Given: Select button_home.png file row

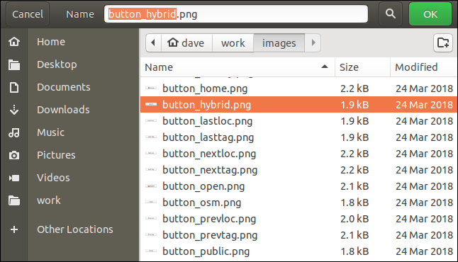Looking at the screenshot, I should (x=298, y=89).
